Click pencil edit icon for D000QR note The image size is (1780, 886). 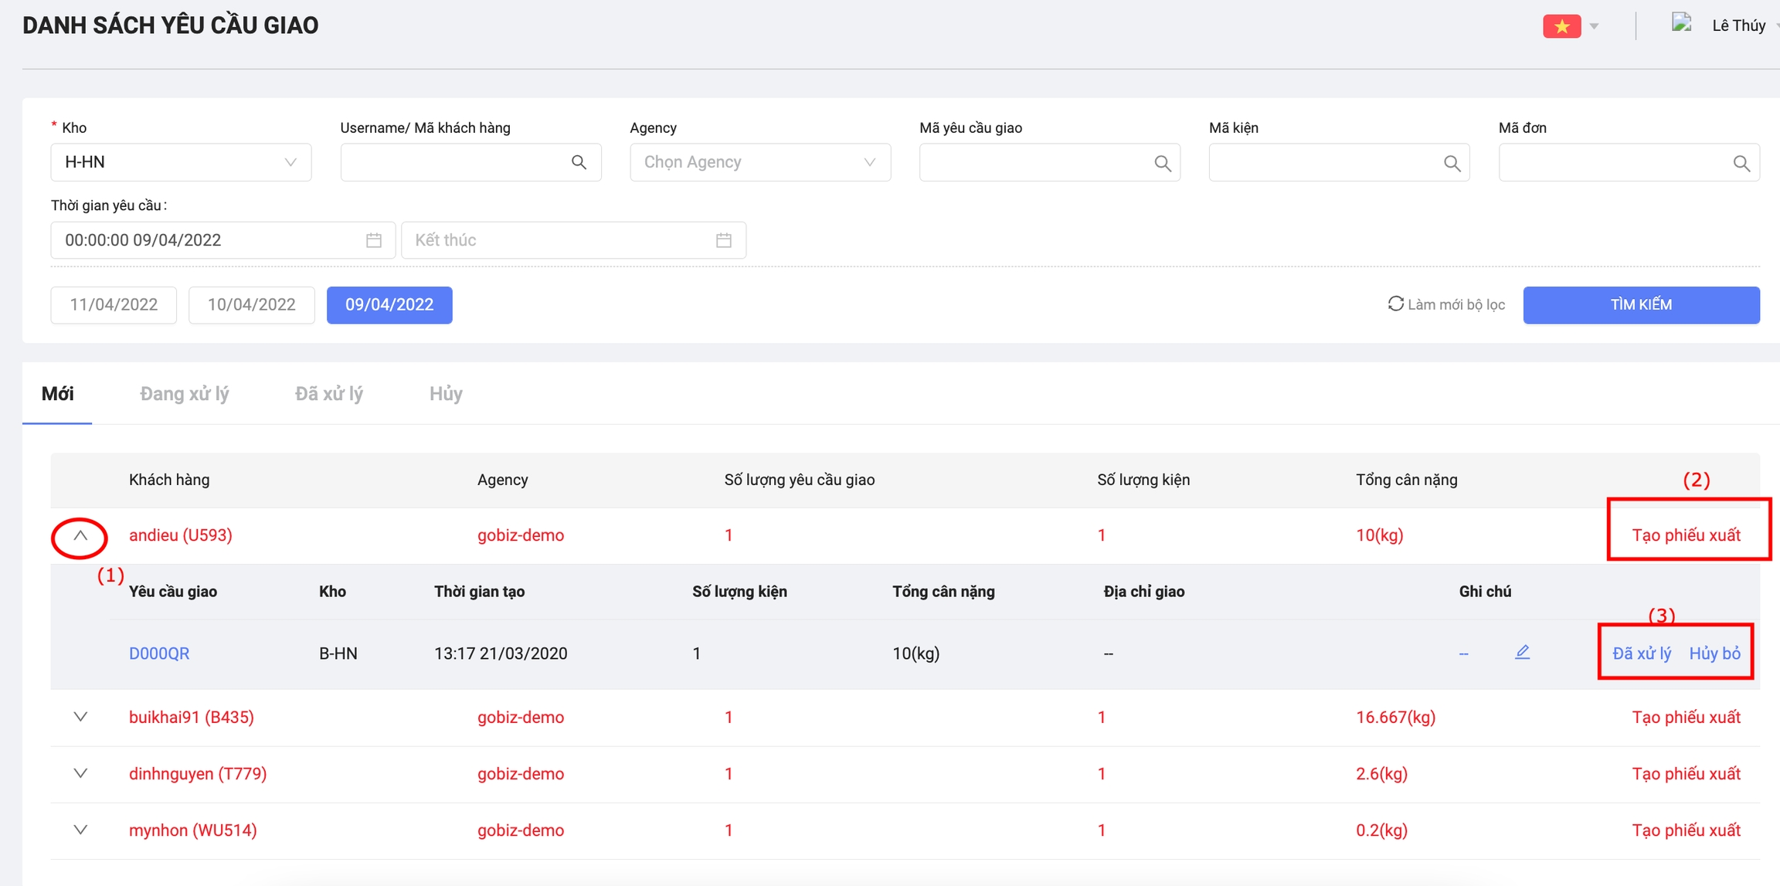(1522, 653)
